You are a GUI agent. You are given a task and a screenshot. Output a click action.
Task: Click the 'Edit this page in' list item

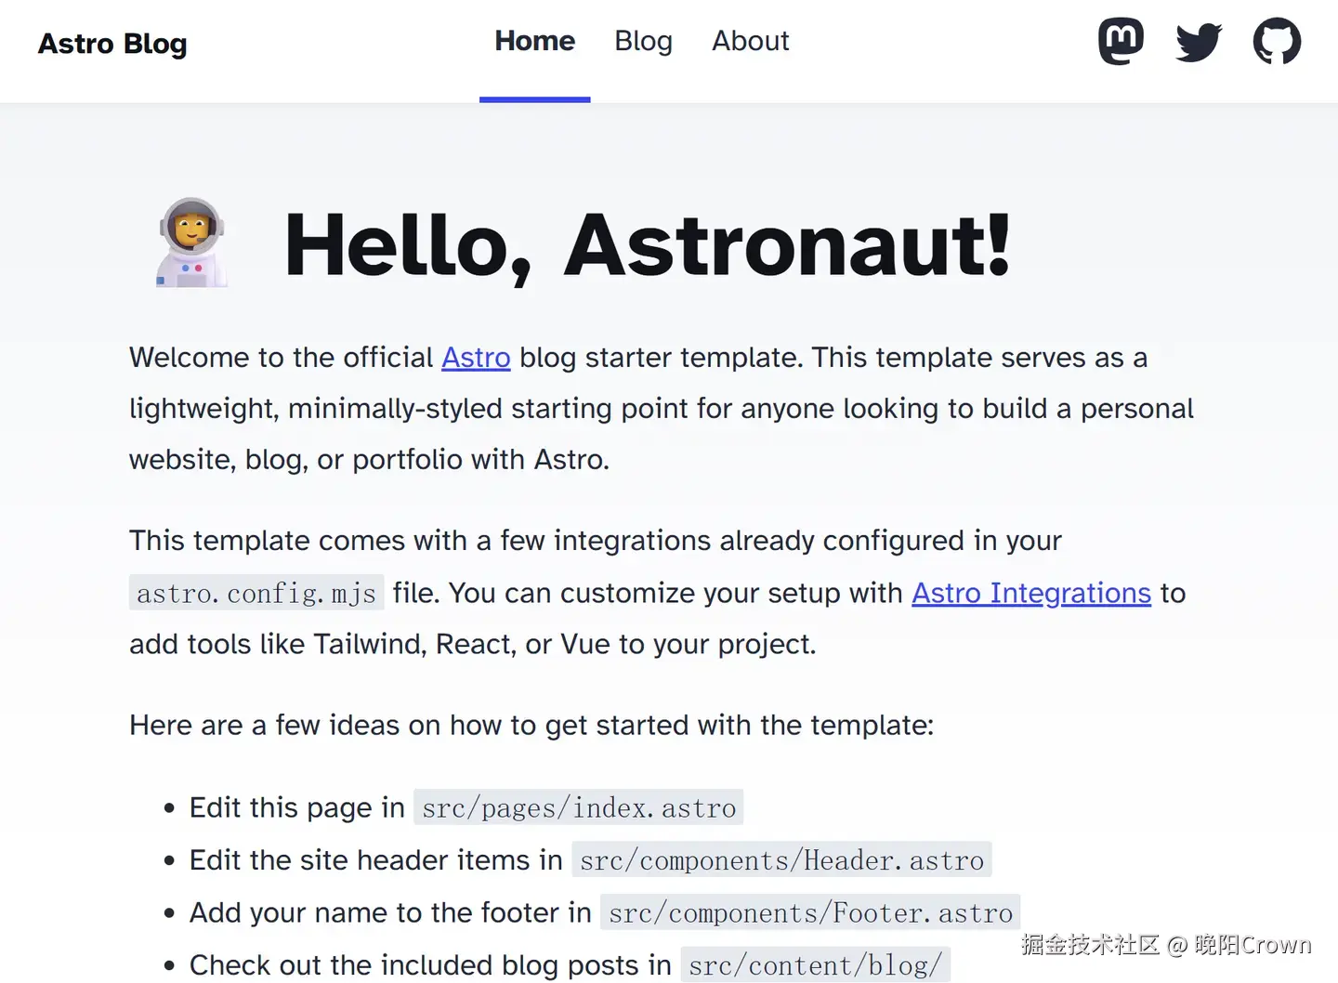(x=296, y=808)
